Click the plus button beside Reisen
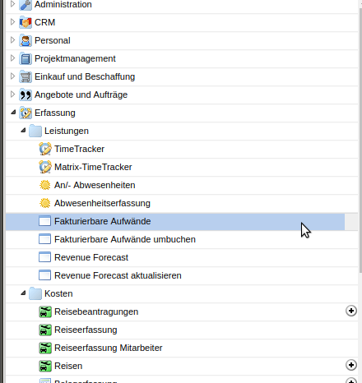This screenshot has height=383, width=362. click(351, 365)
